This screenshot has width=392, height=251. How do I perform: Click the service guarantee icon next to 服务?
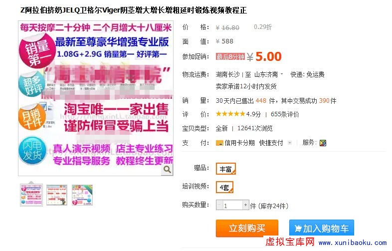[323, 143]
